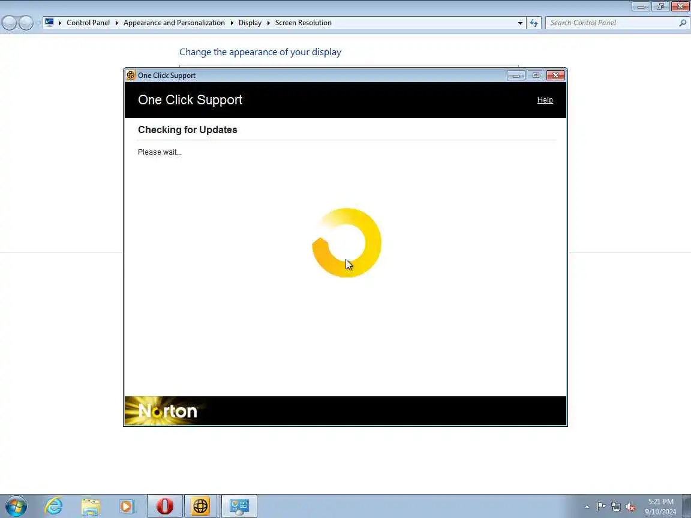The height and width of the screenshot is (518, 691).
Task: Open Action Center flag icon
Action: pos(600,506)
